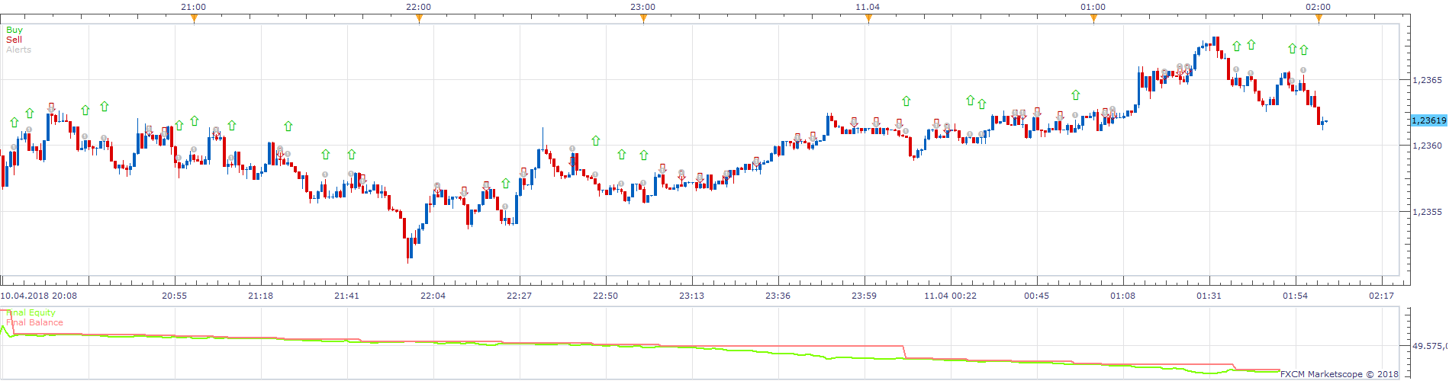Screen dimensions: 1449x381
Task: Click the 22:04 time axis label
Action: [433, 296]
